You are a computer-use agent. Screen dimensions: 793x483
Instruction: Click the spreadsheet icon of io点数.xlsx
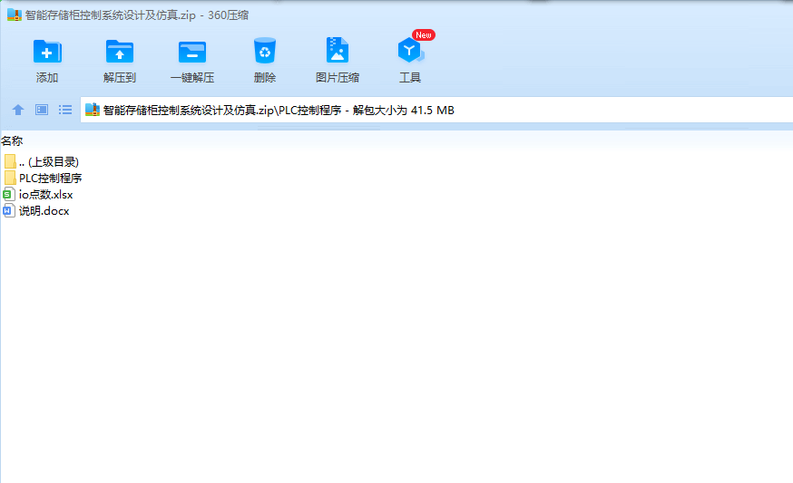coord(8,195)
